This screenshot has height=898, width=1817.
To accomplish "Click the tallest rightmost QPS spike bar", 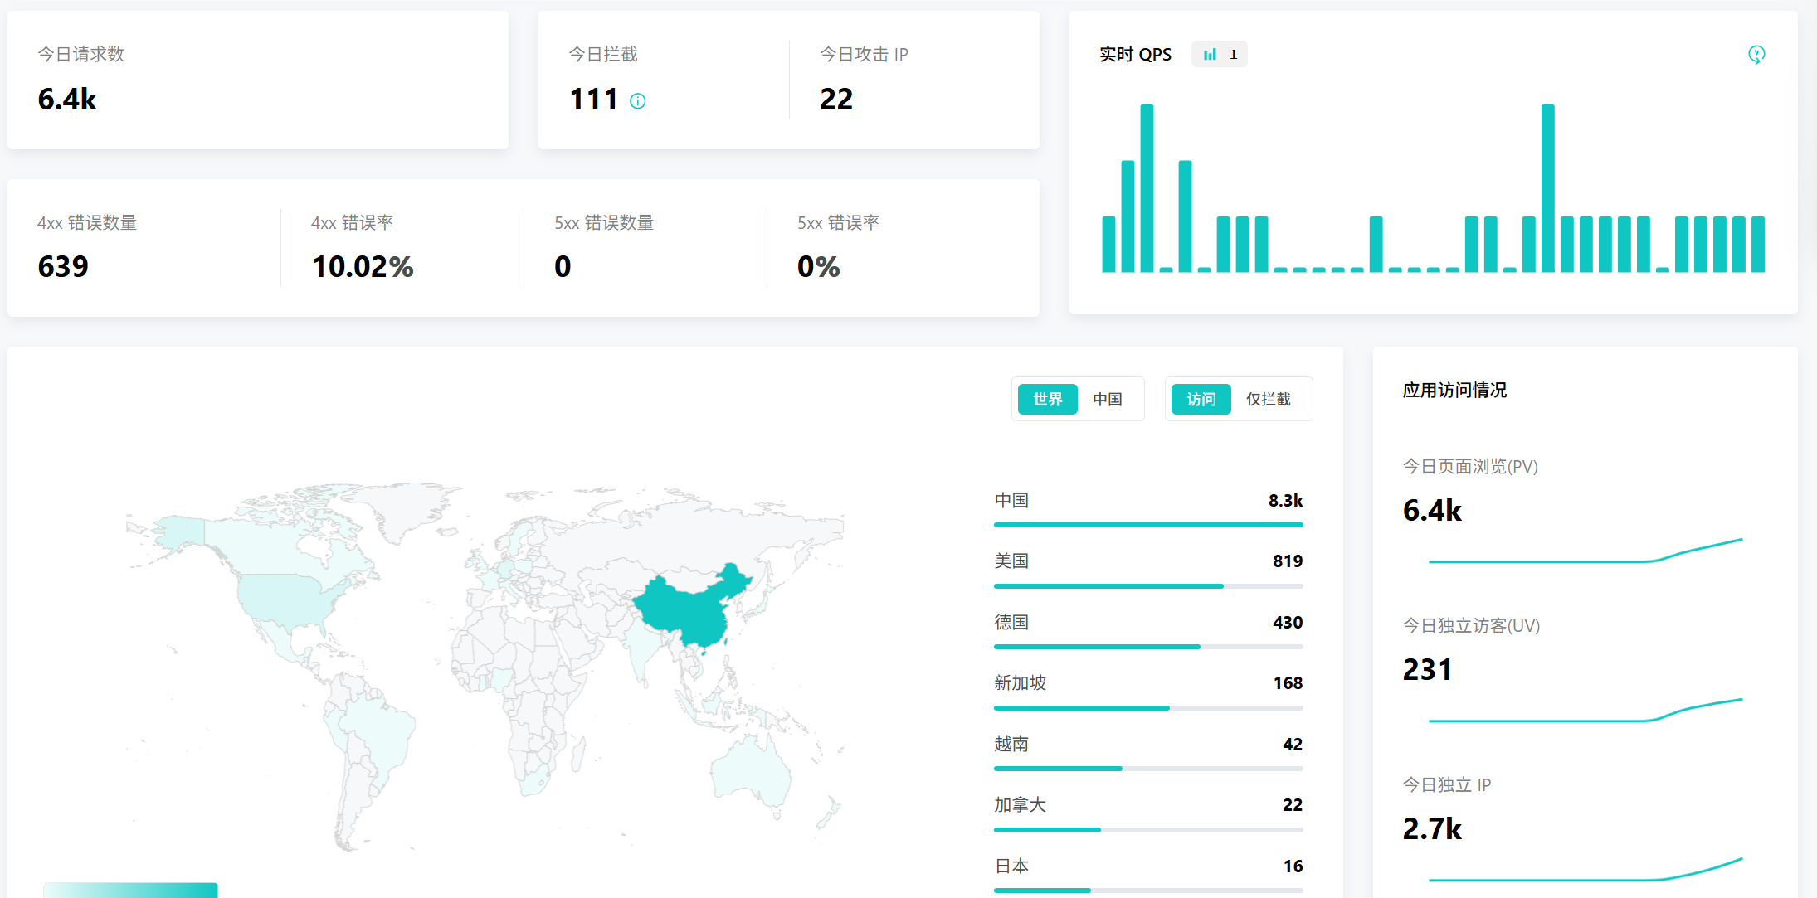I will pyautogui.click(x=1547, y=187).
